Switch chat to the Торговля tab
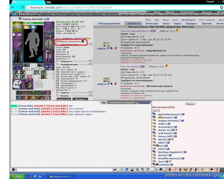 click(x=144, y=103)
